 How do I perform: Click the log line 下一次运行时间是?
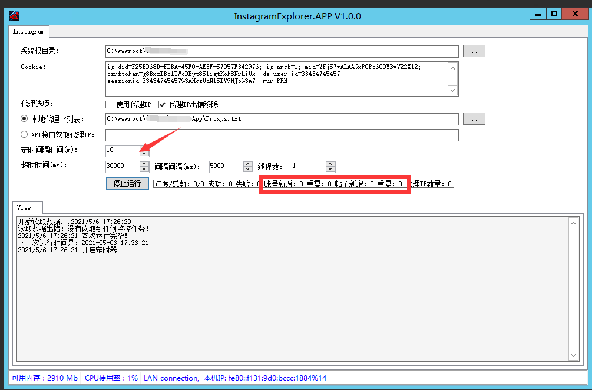[x=83, y=243]
